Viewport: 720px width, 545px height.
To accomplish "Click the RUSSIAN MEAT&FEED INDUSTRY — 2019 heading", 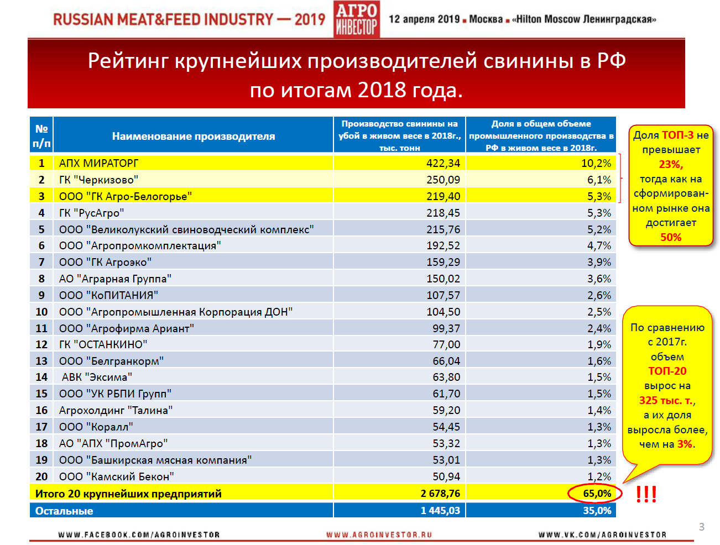I will pos(189,20).
